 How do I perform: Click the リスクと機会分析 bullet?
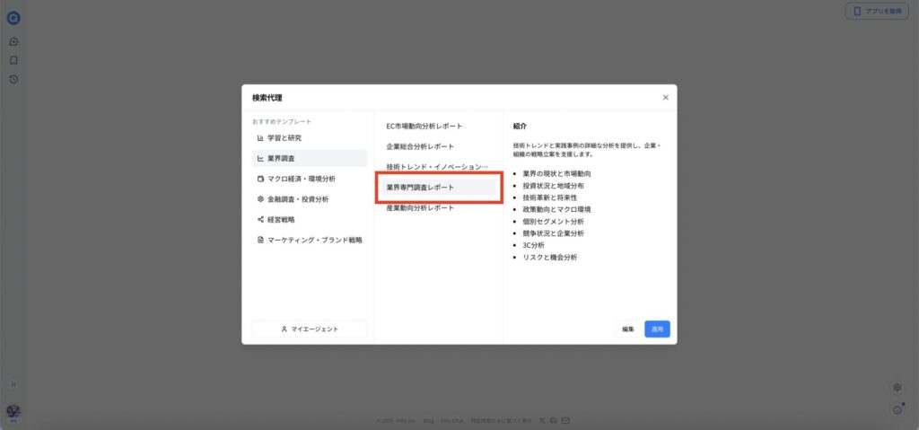(549, 258)
